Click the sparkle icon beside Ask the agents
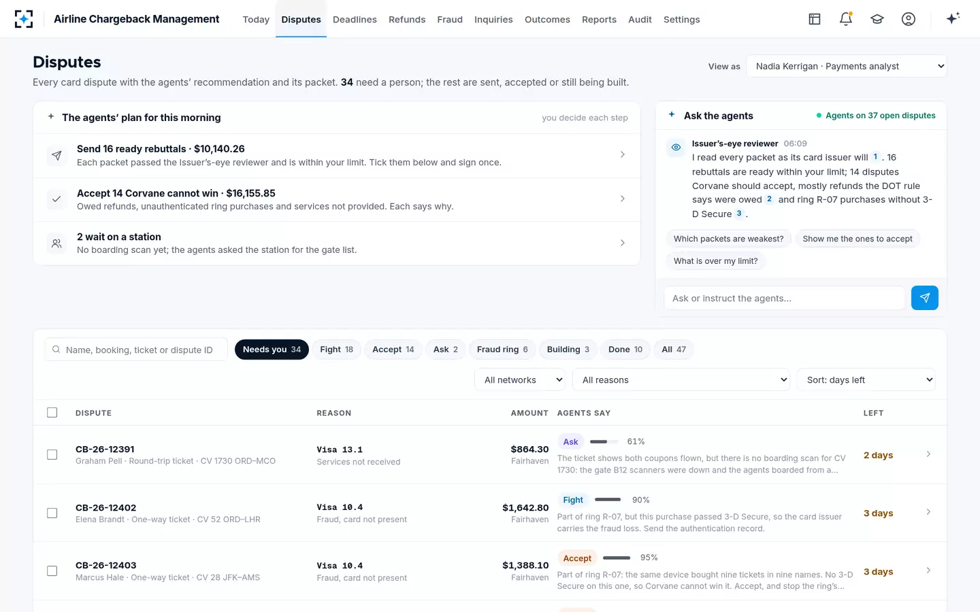The image size is (980, 612). pos(672,115)
